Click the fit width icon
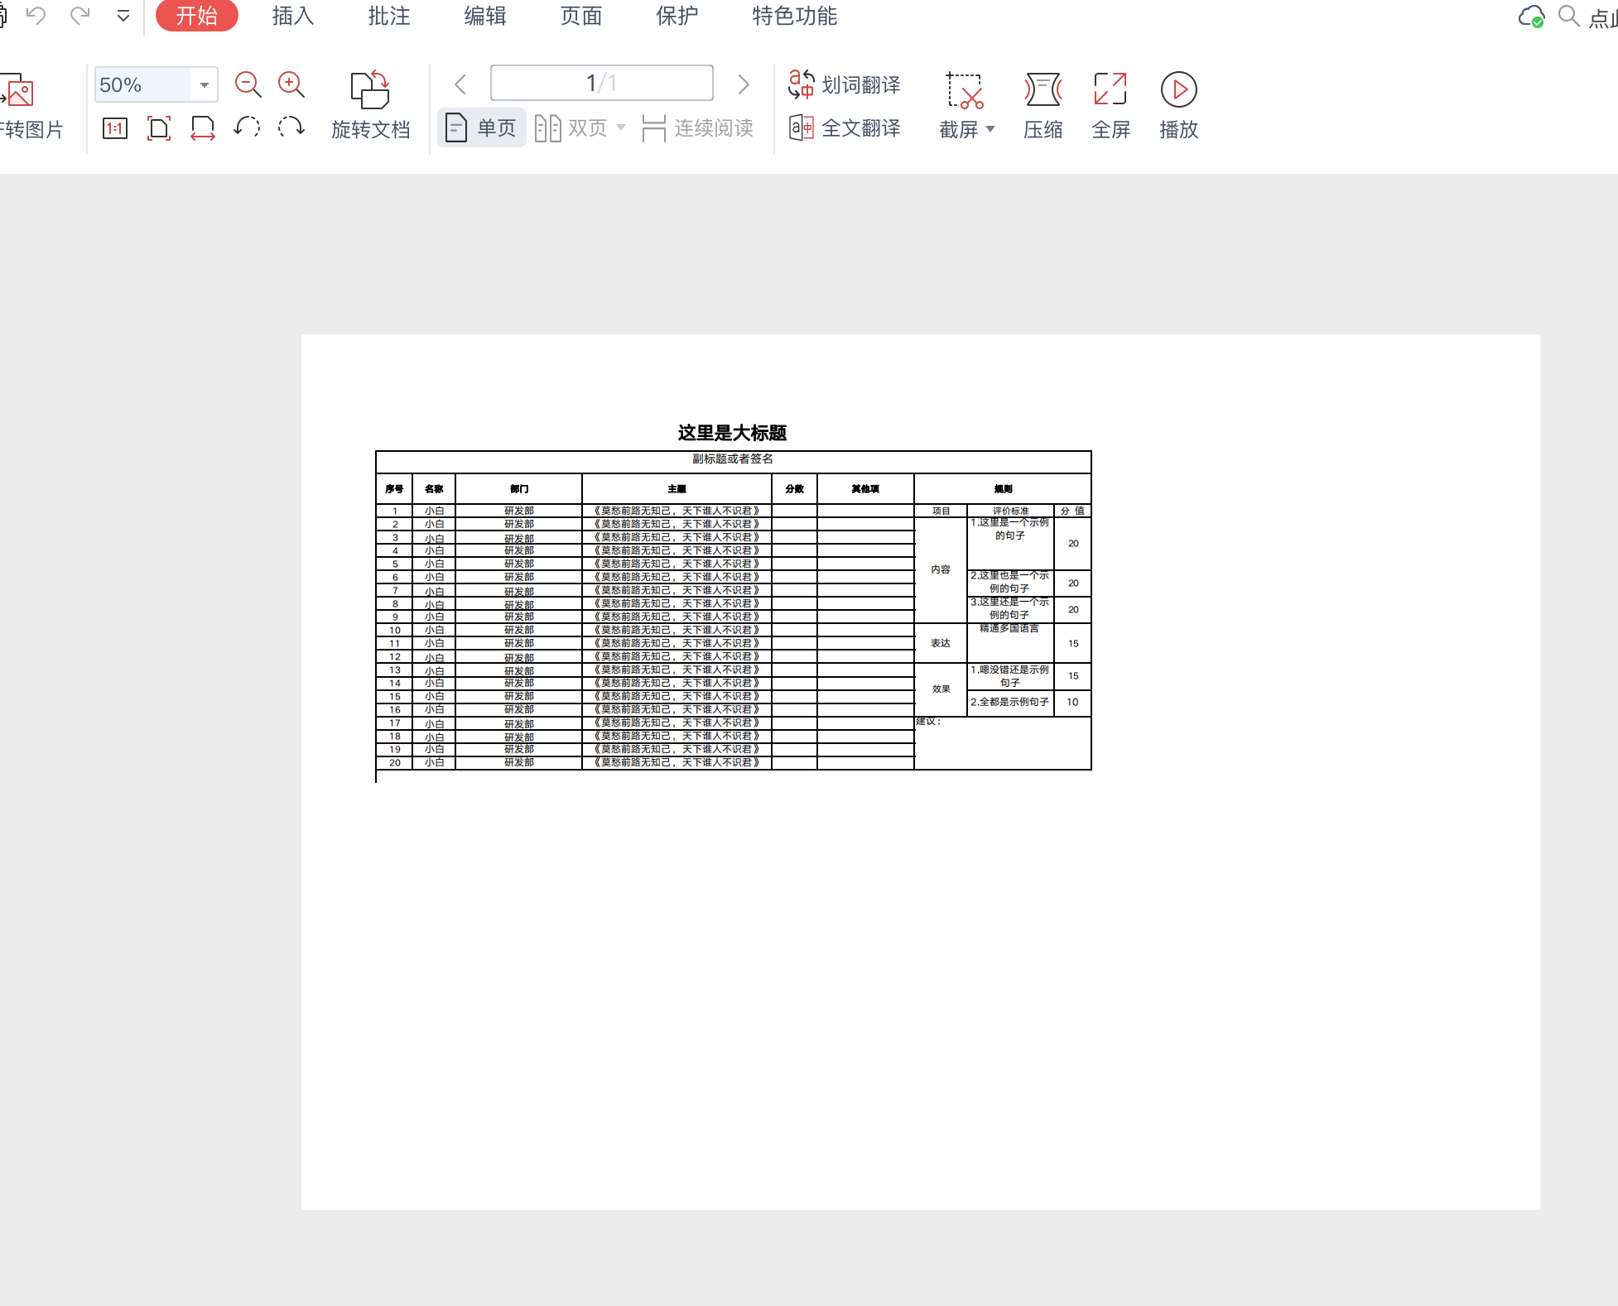 [x=202, y=128]
